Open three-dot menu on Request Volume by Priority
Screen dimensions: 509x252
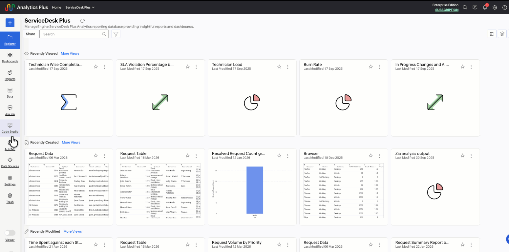click(288, 244)
